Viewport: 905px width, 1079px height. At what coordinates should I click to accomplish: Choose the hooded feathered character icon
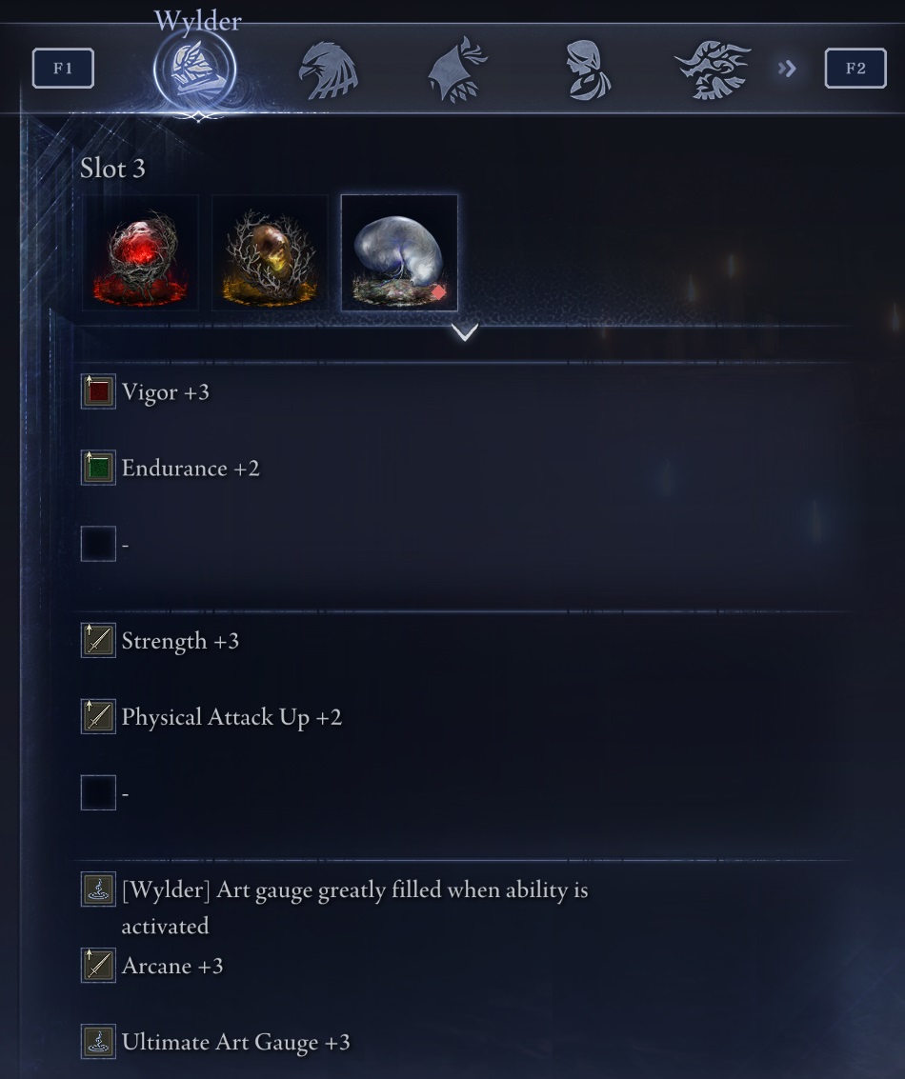click(457, 70)
